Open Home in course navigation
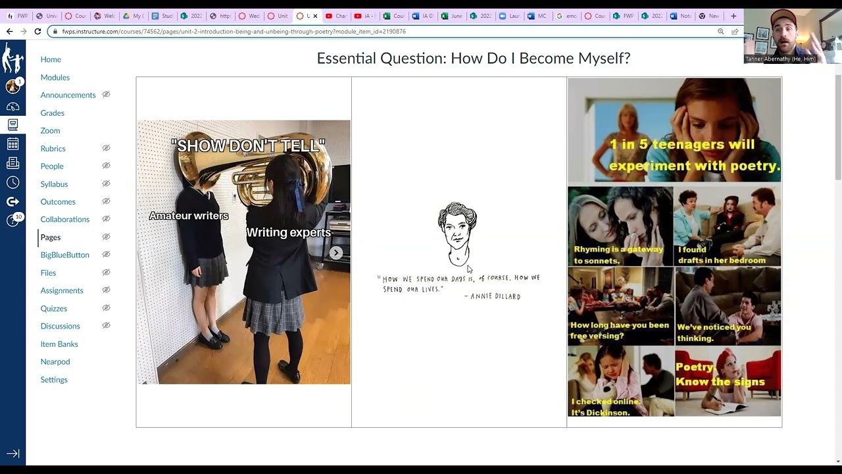Screen dimensions: 842x474 (x=51, y=59)
